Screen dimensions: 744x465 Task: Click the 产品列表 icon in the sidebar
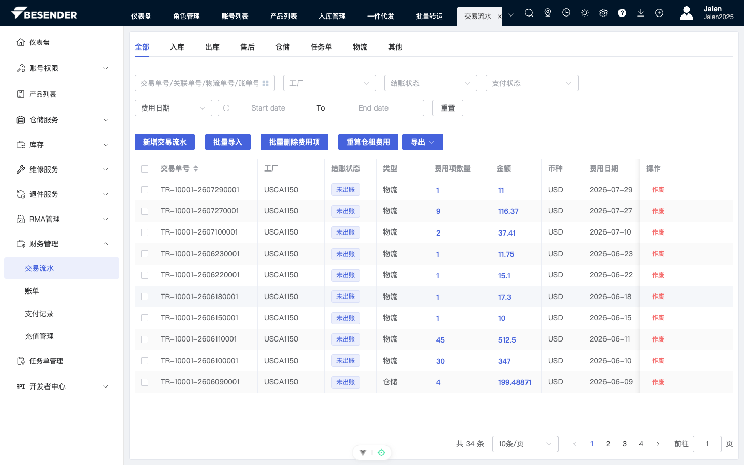coord(21,94)
